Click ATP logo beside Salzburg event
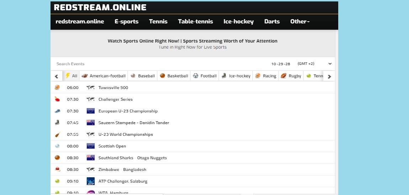Image resolution: width=409 pixels, height=195 pixels. pos(90,181)
